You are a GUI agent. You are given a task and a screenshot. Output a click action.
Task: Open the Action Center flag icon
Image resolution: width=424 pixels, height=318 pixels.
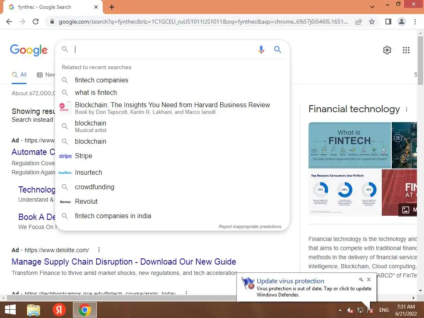point(370,310)
